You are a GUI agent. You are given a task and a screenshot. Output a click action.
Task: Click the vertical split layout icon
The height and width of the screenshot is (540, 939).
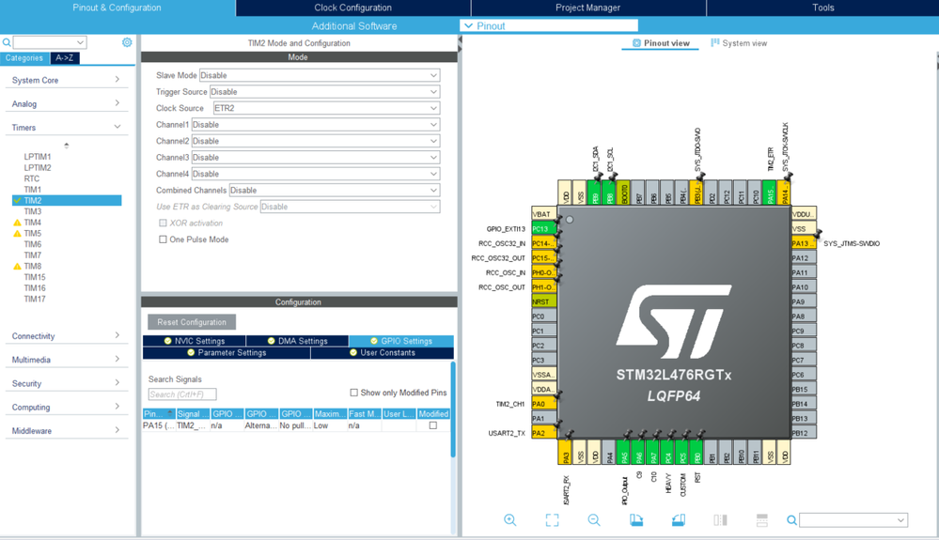click(720, 520)
